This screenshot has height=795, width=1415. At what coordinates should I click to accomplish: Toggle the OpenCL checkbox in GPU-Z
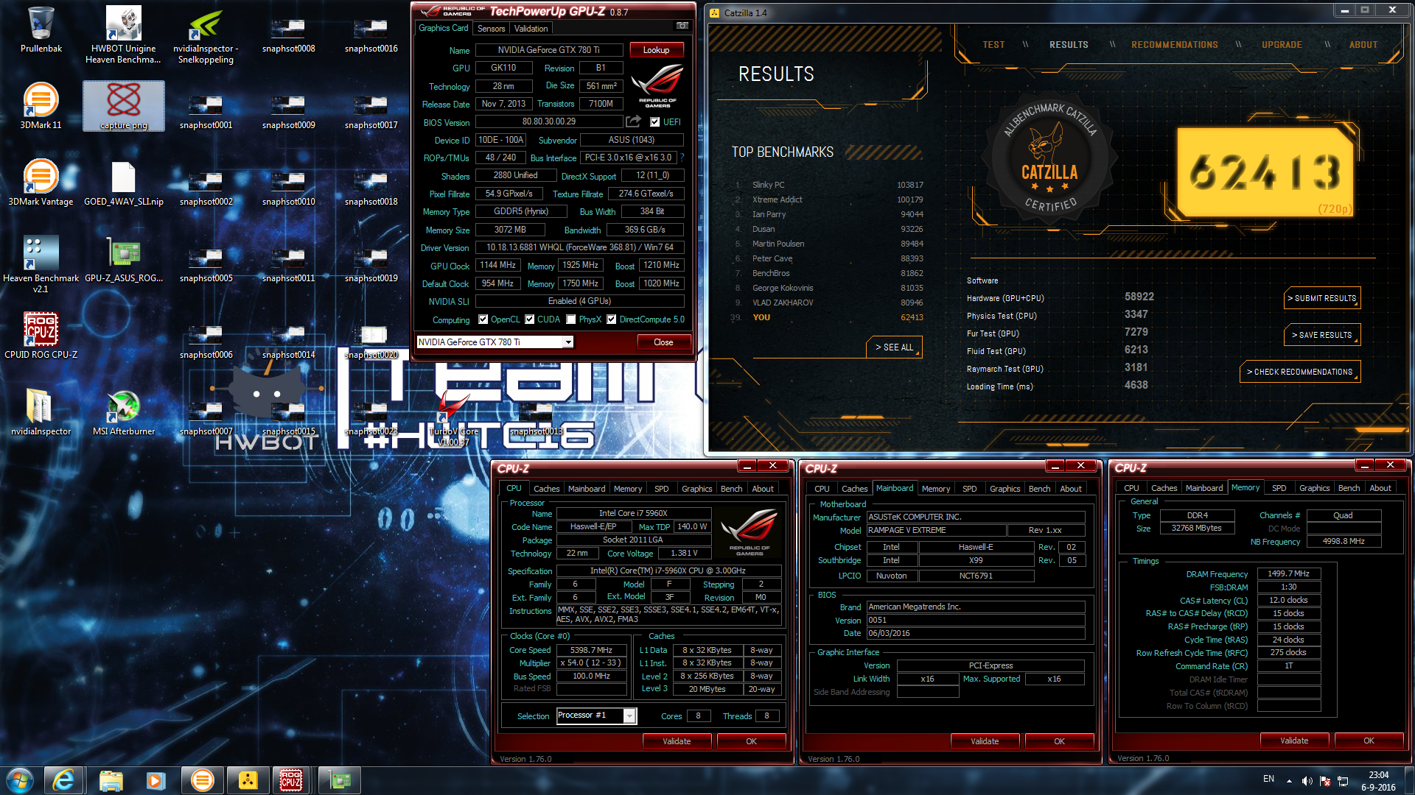coord(483,319)
